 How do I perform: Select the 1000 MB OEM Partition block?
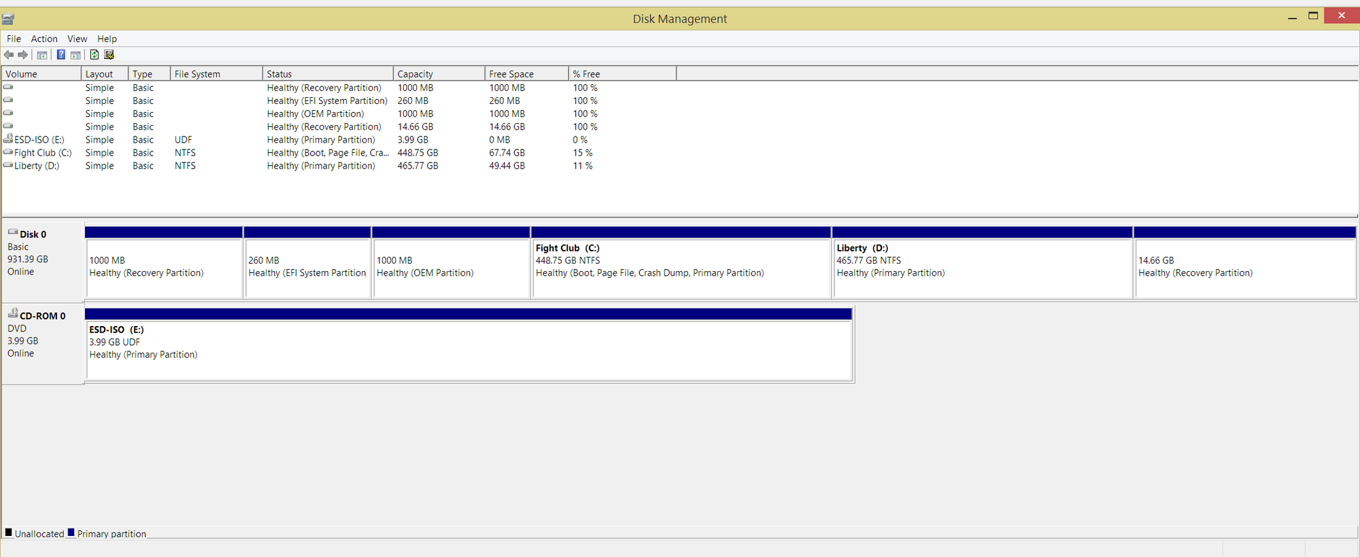click(x=452, y=262)
